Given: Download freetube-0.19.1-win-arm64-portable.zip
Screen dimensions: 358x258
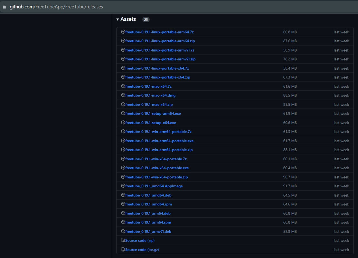Looking at the screenshot, I should [x=159, y=150].
